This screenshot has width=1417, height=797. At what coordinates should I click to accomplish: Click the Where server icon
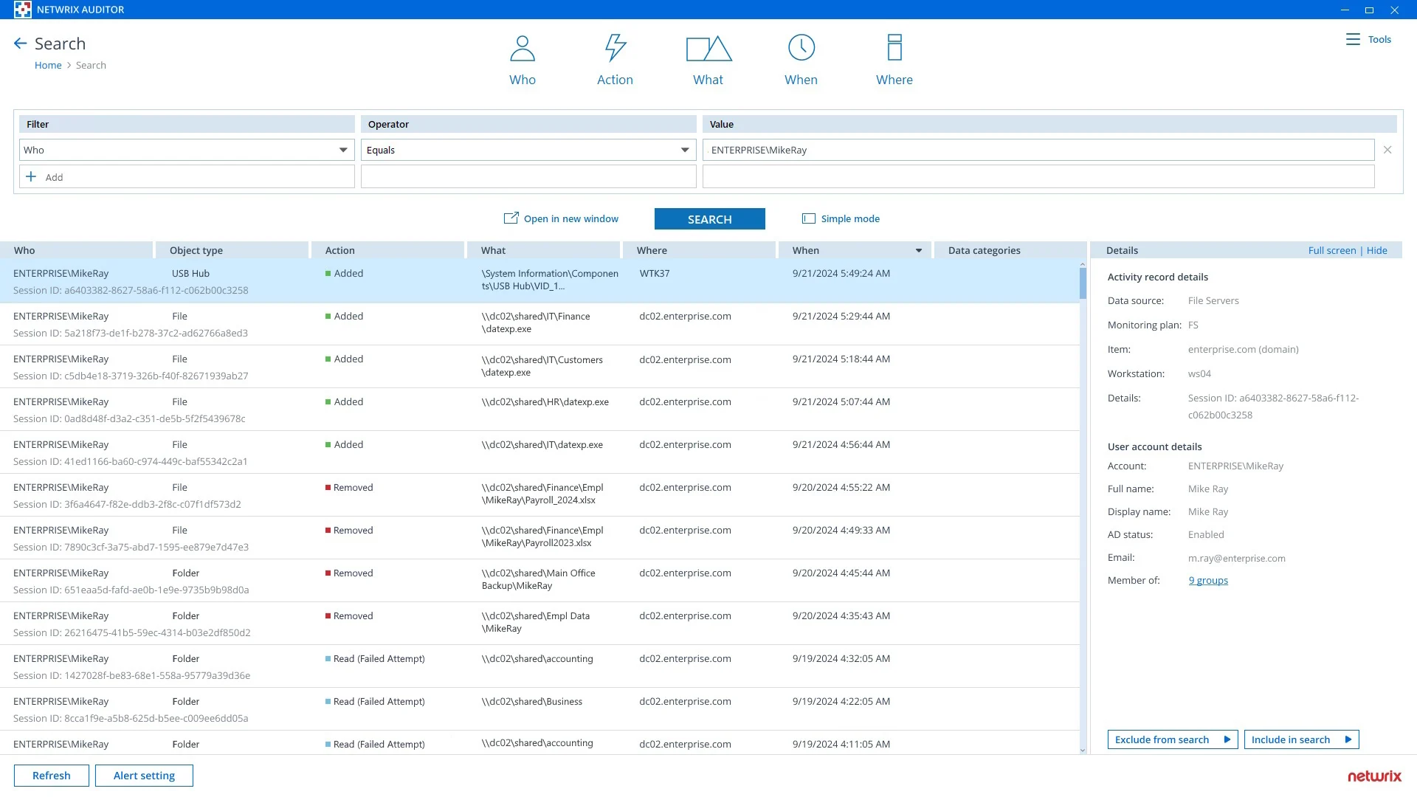click(x=894, y=48)
